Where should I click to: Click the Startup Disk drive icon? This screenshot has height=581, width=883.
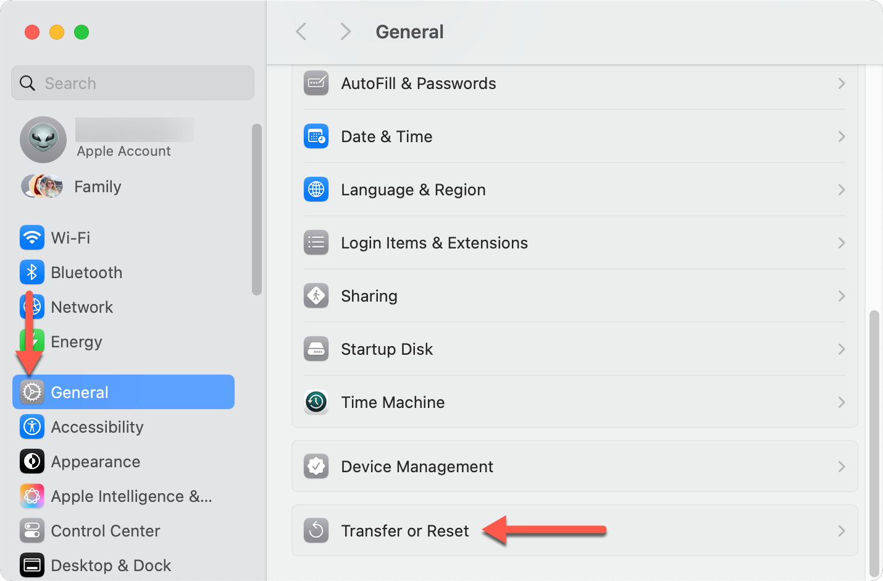(316, 349)
